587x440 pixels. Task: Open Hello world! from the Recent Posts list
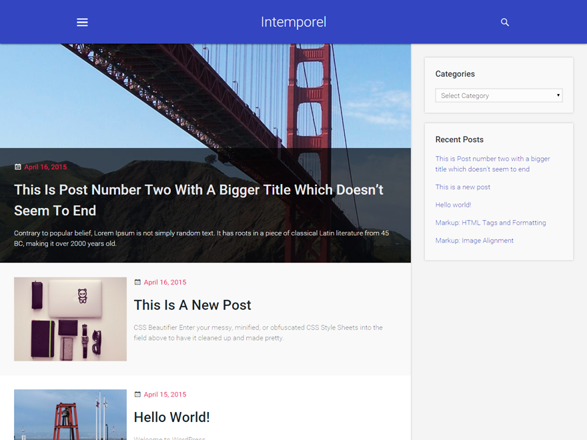pos(453,205)
